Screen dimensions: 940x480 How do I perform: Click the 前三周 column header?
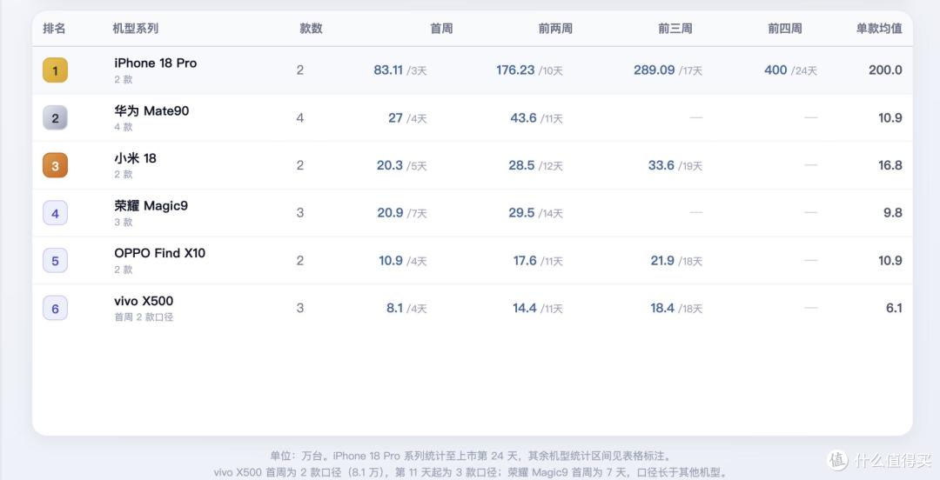click(x=675, y=28)
